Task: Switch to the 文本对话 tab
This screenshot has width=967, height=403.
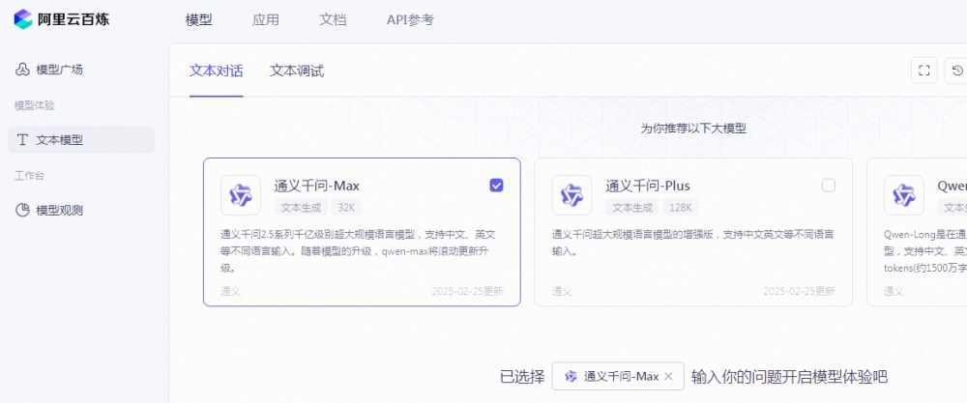Action: tap(216, 71)
